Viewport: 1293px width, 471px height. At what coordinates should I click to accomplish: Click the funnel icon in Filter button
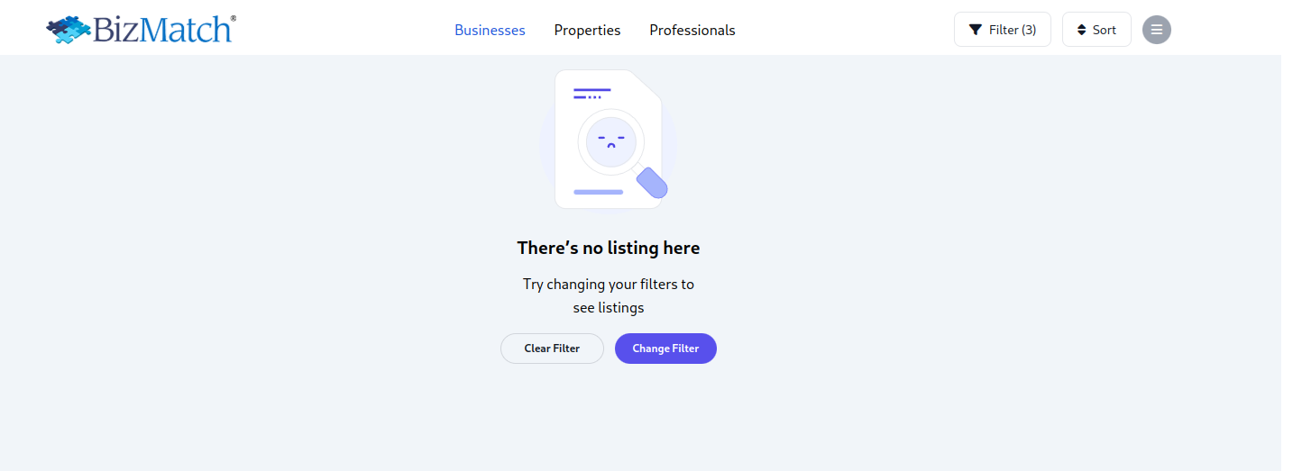[975, 30]
